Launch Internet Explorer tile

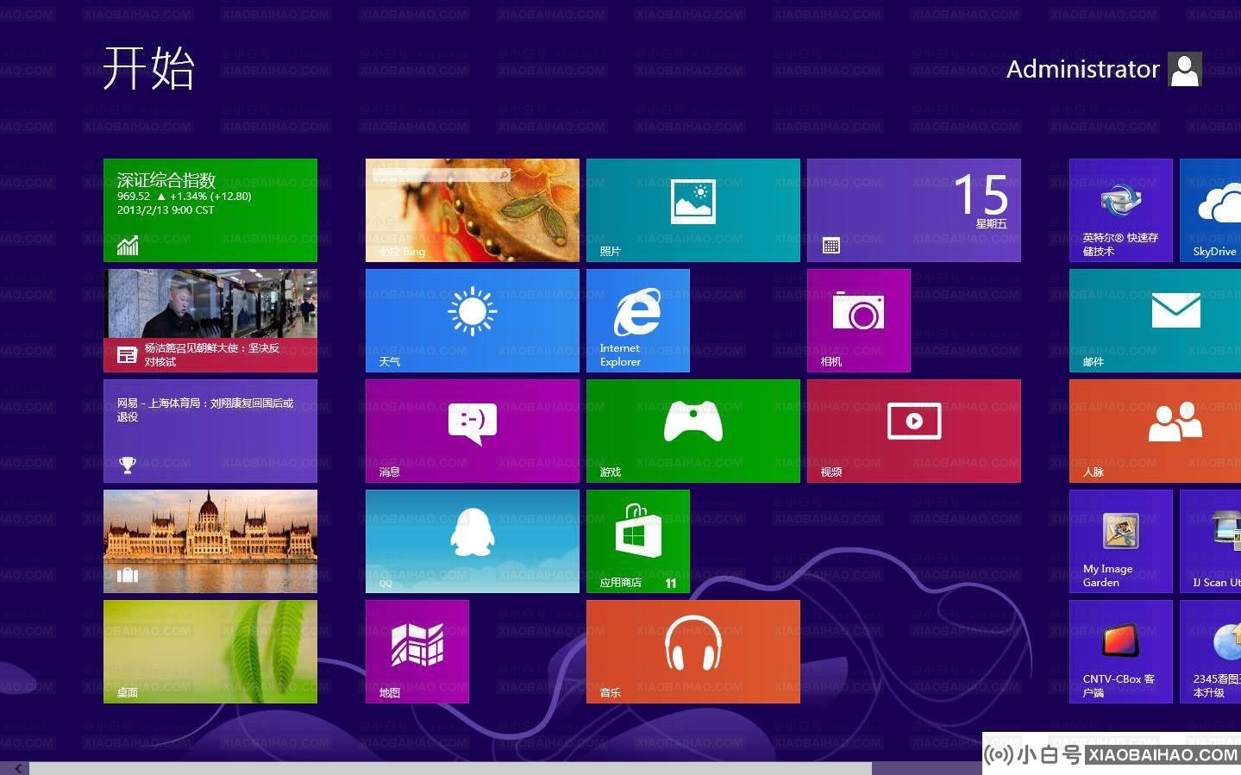(x=638, y=321)
